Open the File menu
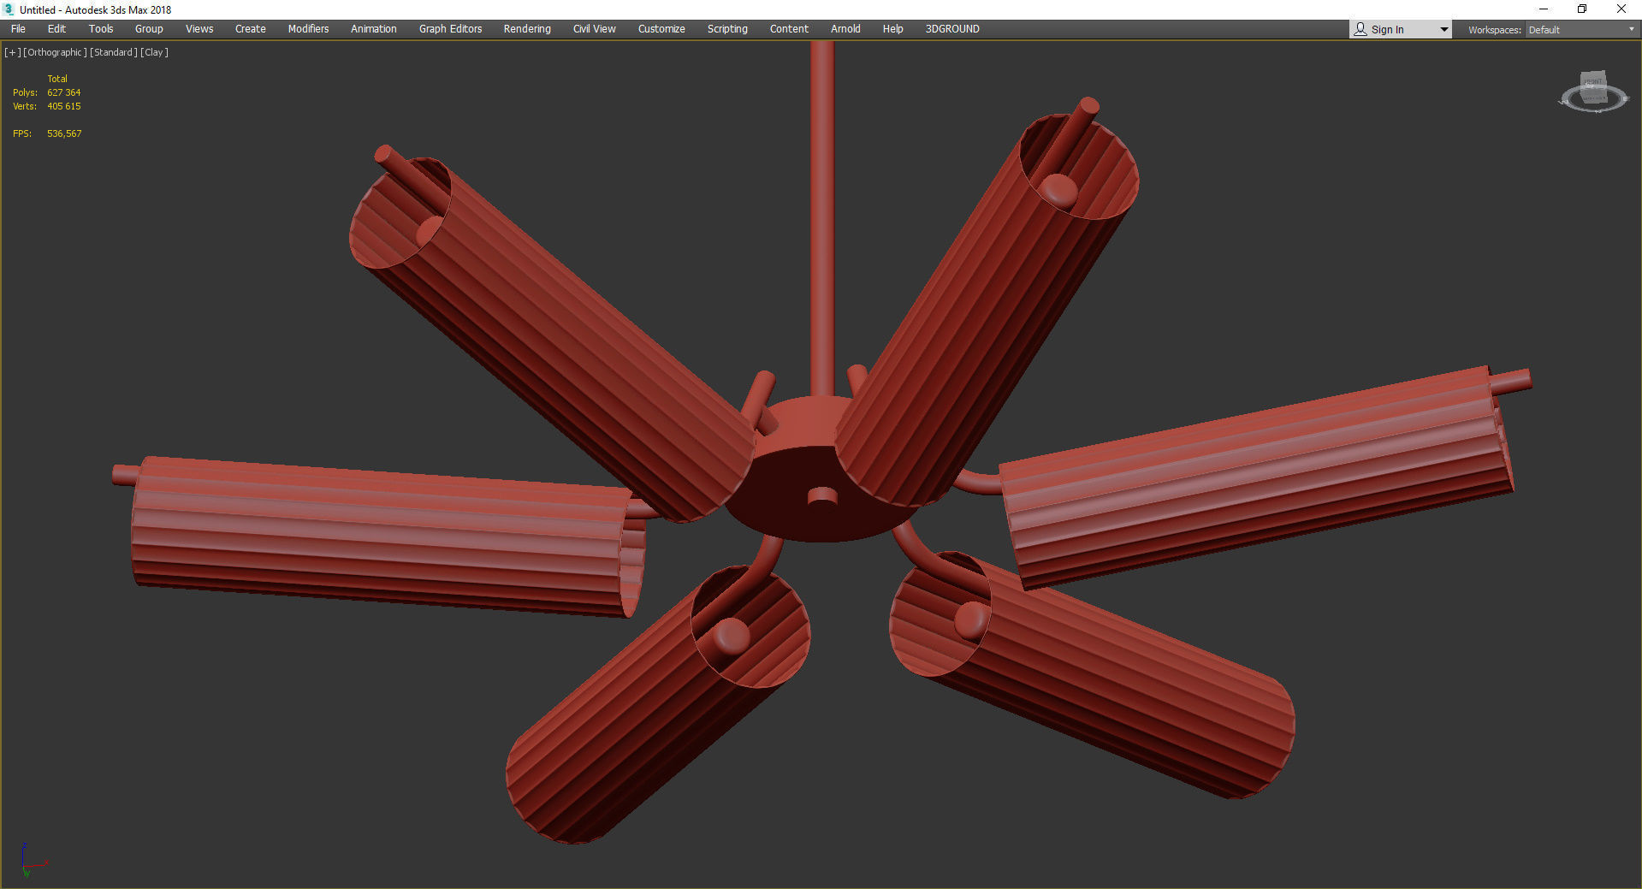The height and width of the screenshot is (889, 1642). click(x=18, y=29)
